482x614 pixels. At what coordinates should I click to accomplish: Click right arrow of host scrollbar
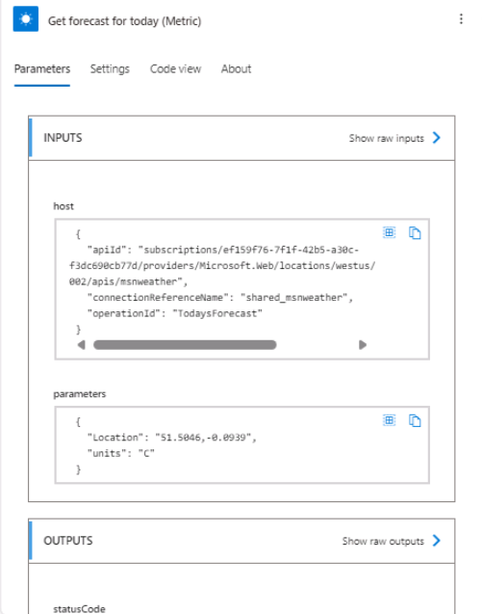click(x=363, y=345)
